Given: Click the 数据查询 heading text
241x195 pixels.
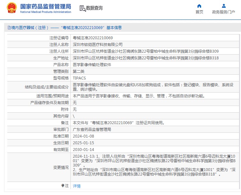Looking at the screenshot, I should tap(94, 8).
